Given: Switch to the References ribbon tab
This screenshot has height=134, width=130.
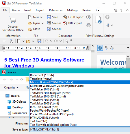Looking at the screenshot, I should pos(56,10).
